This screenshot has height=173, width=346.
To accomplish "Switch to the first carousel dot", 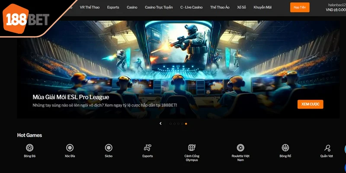I will (x=170, y=124).
